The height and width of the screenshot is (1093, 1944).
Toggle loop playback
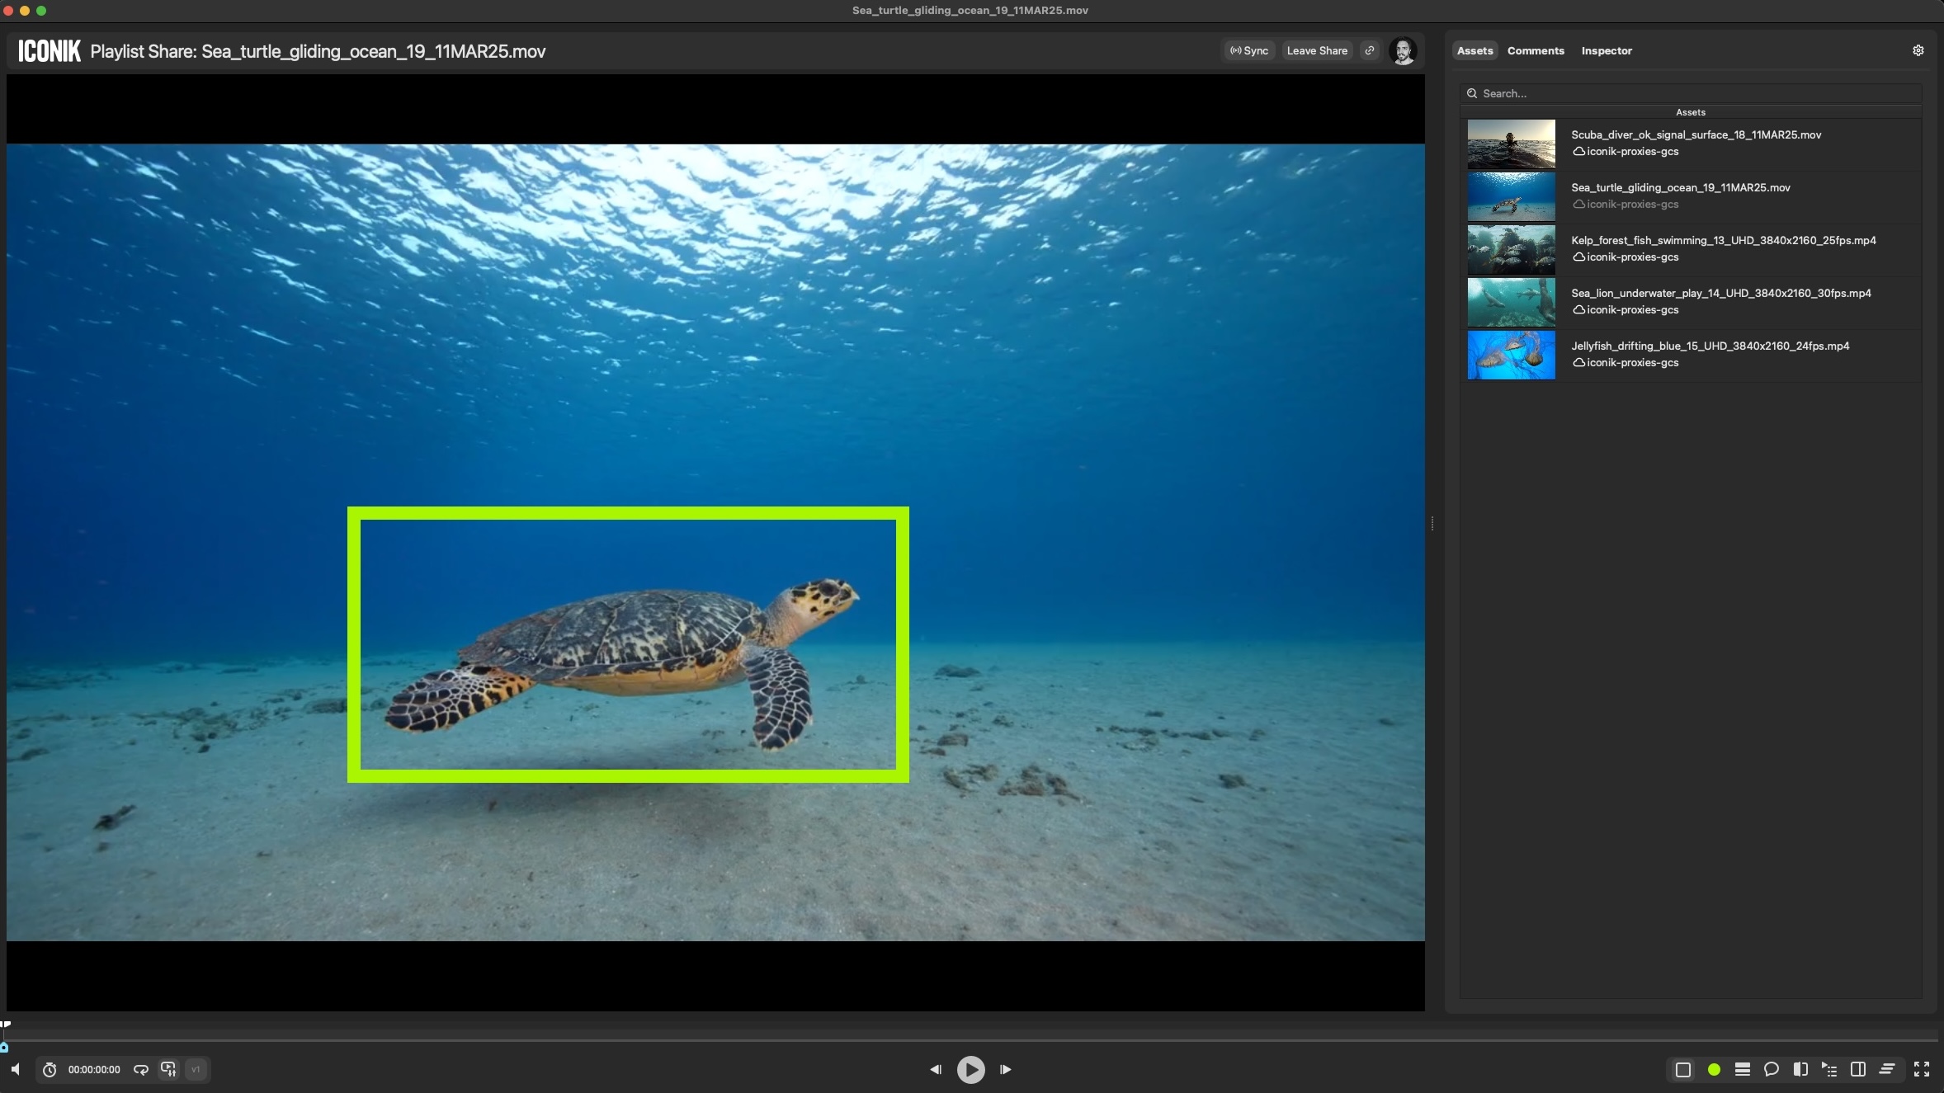(x=141, y=1070)
